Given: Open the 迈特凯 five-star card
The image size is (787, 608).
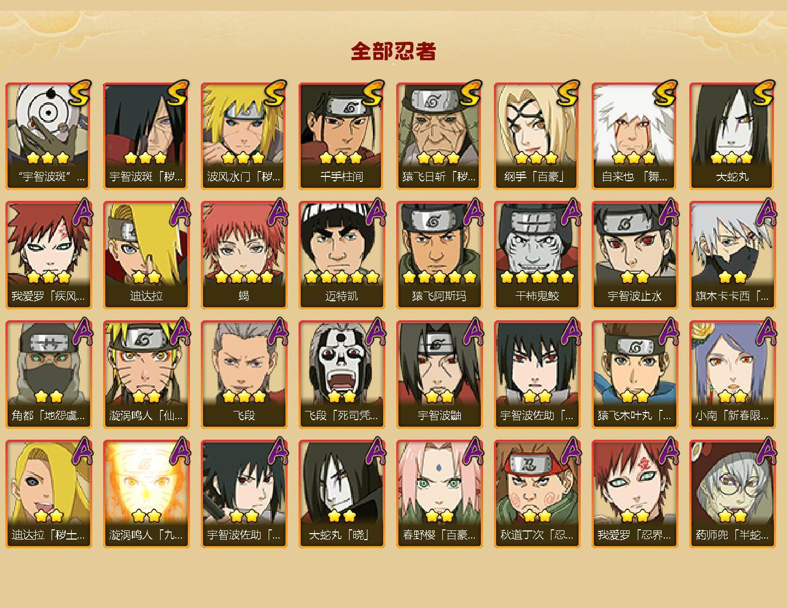Looking at the screenshot, I should (341, 255).
